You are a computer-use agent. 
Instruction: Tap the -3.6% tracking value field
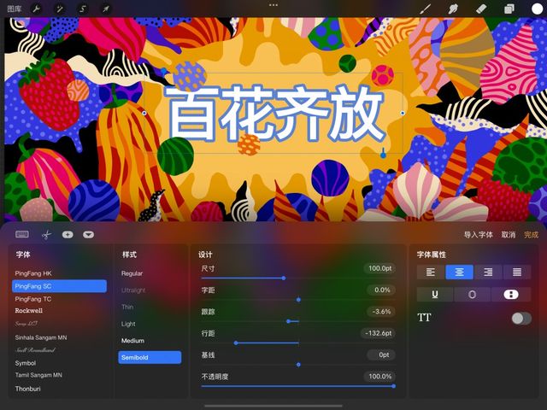coord(381,311)
